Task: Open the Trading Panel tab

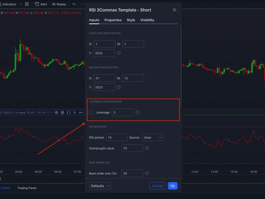Action: [x=27, y=188]
